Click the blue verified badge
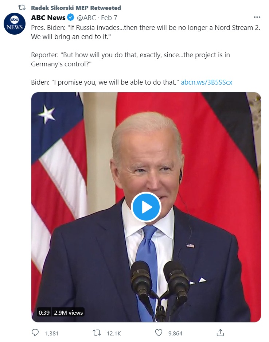Viewport: 269px width, 342px height. coord(70,17)
